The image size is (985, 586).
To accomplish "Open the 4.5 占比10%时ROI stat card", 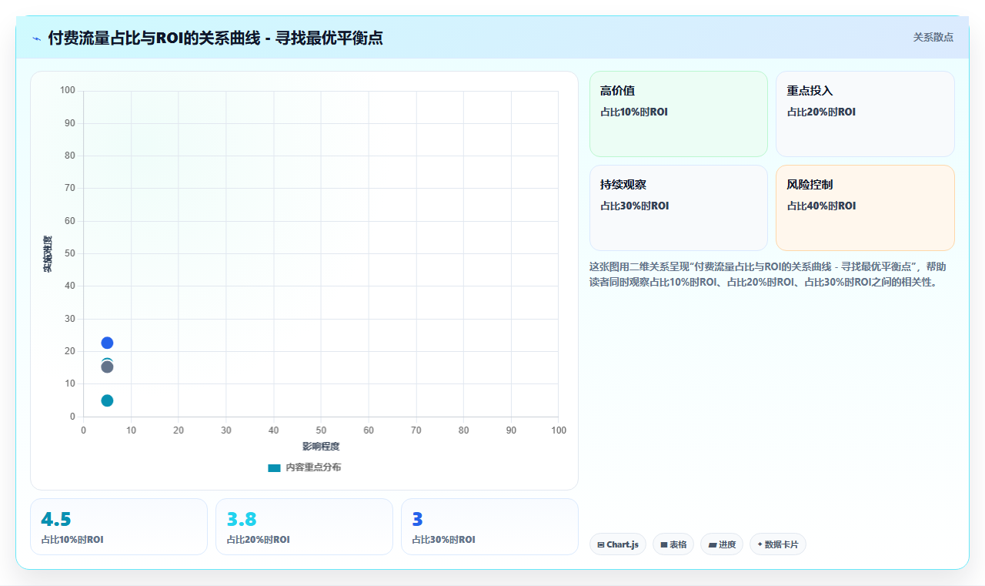I will (119, 527).
